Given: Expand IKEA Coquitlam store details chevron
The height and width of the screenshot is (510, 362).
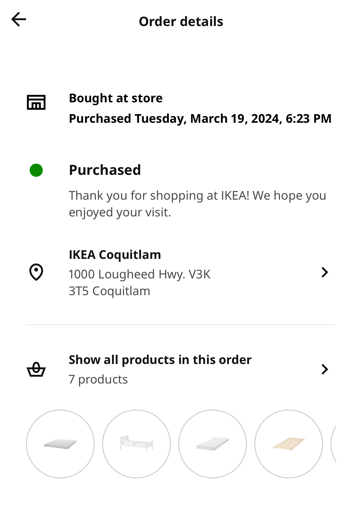Looking at the screenshot, I should pyautogui.click(x=324, y=272).
